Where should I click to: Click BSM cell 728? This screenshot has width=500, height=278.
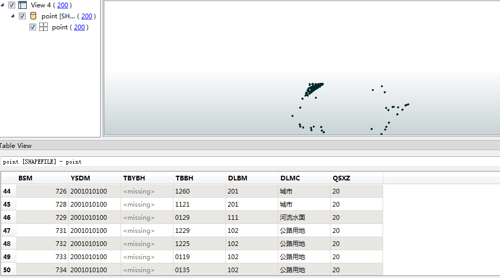point(42,204)
